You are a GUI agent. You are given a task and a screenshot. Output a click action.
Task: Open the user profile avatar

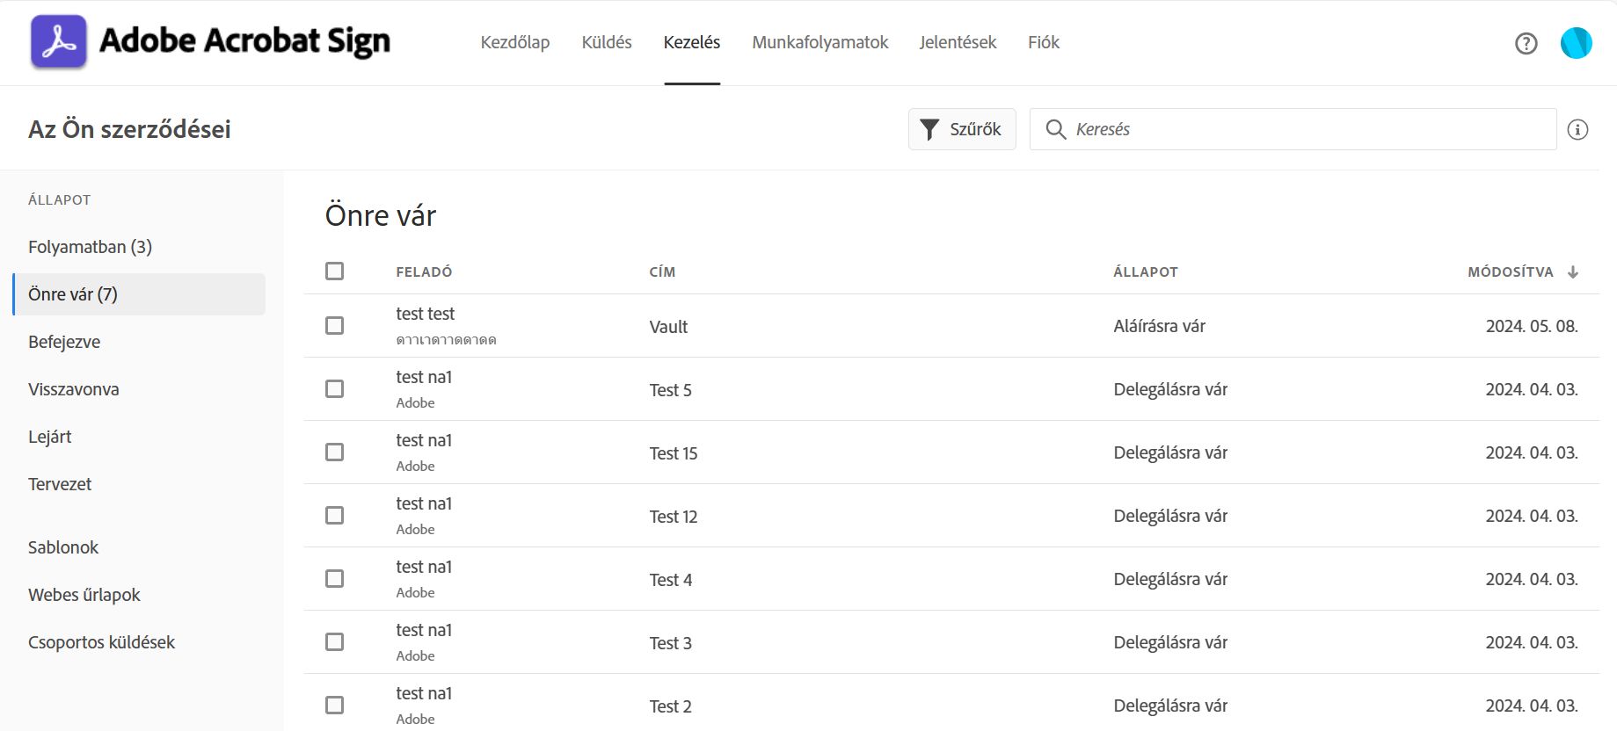1576,43
